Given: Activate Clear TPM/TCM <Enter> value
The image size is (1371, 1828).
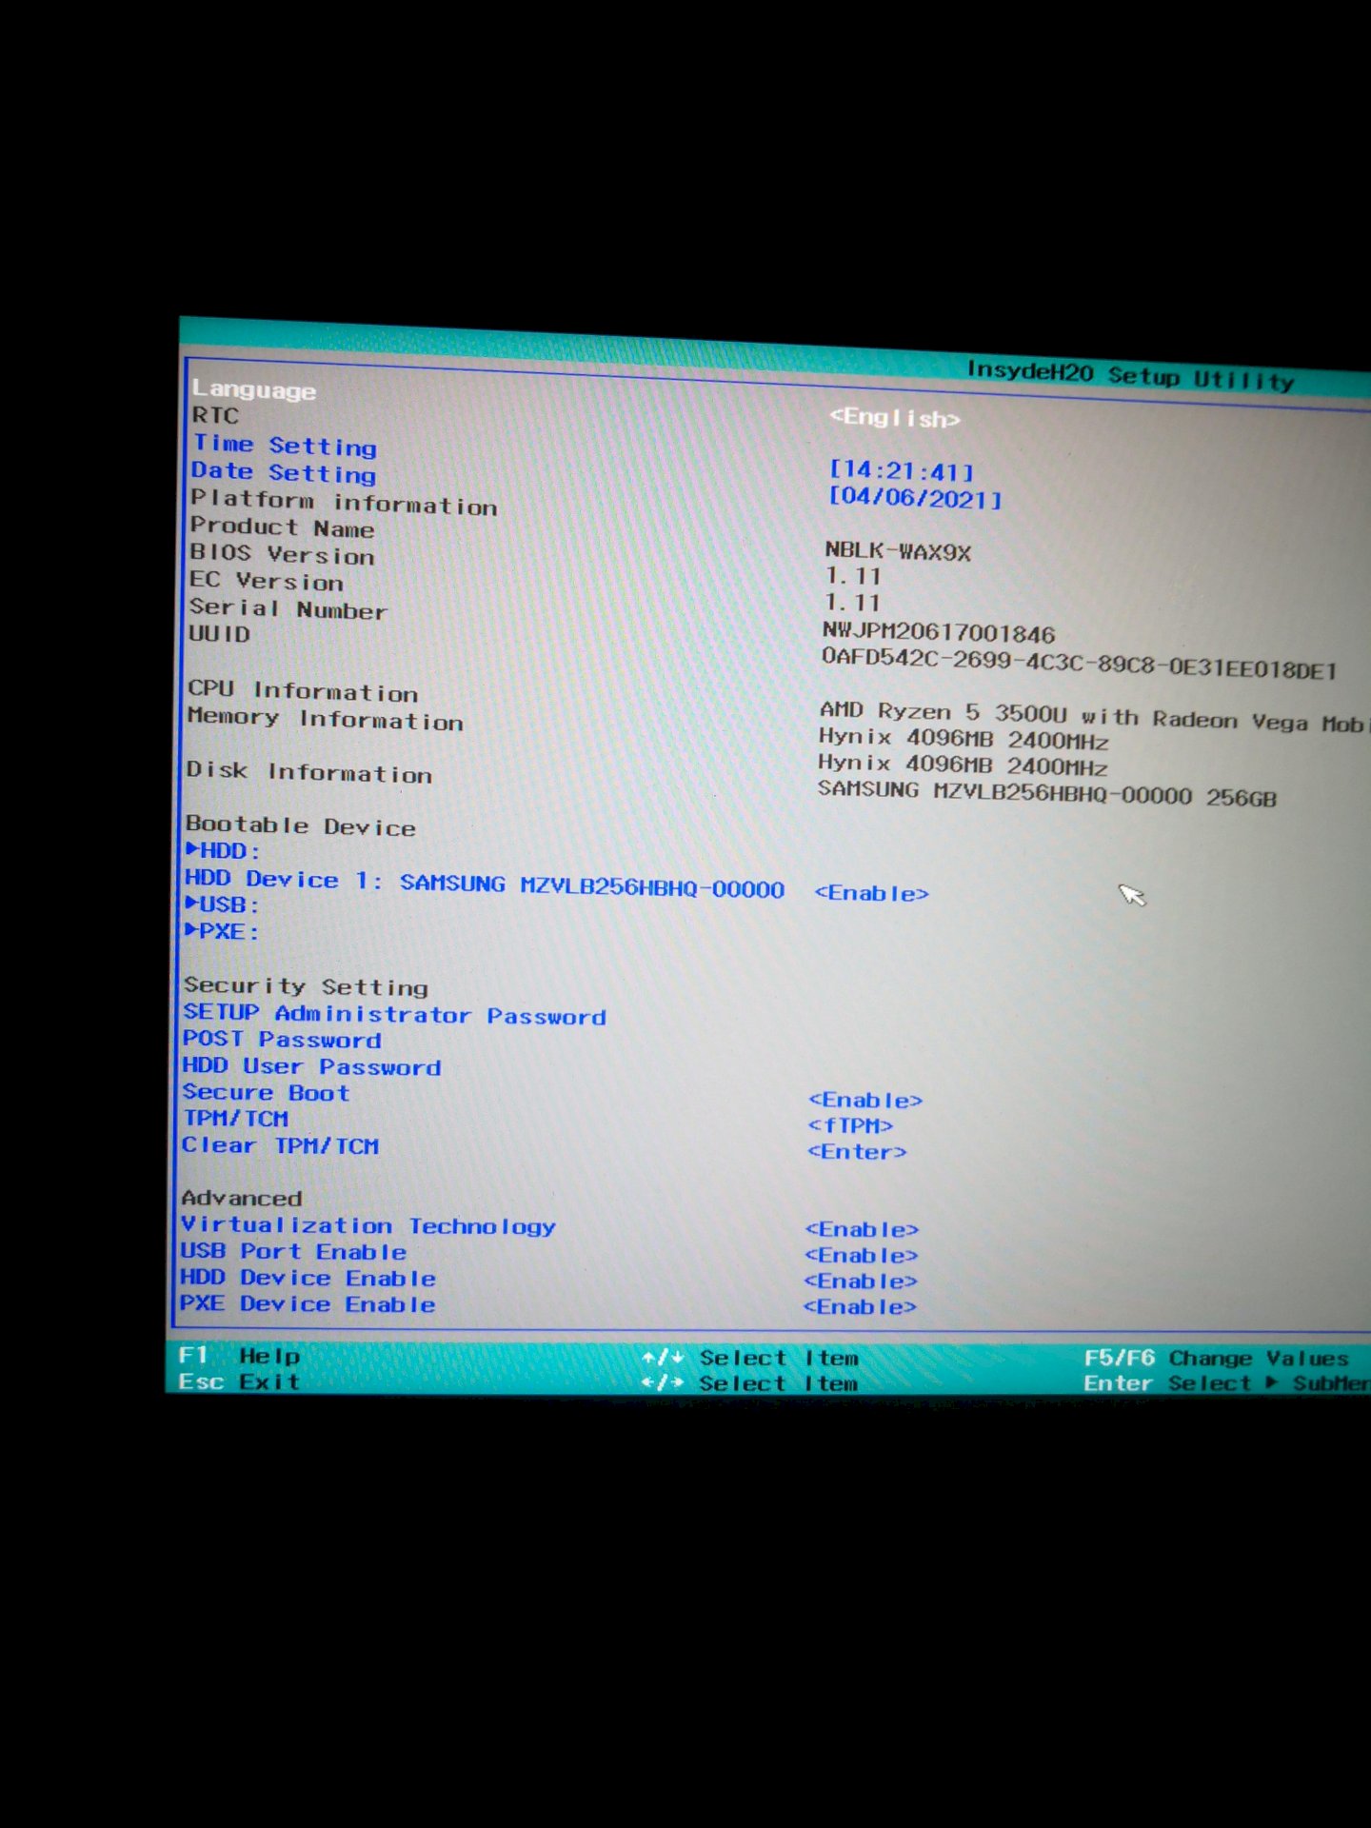Looking at the screenshot, I should pos(857,1151).
